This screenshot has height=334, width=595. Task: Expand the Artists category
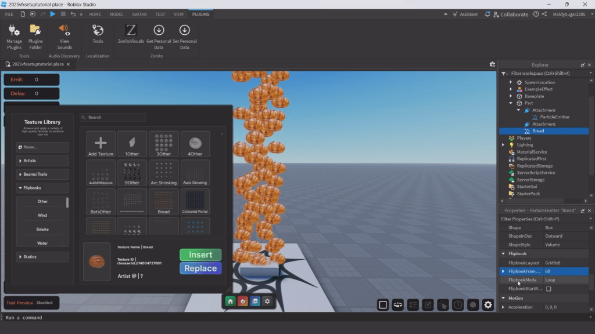point(42,161)
